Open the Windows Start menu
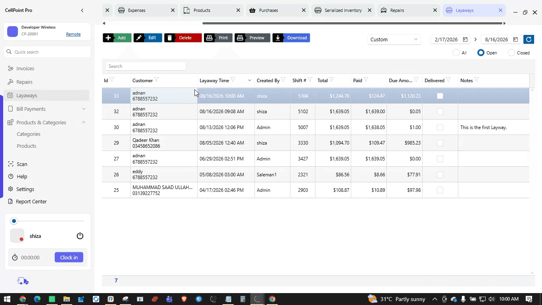This screenshot has height=305, width=542. (7, 299)
